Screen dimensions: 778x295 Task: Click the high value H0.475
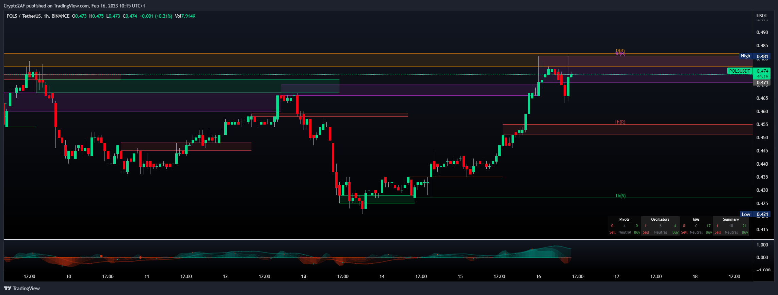click(x=96, y=16)
